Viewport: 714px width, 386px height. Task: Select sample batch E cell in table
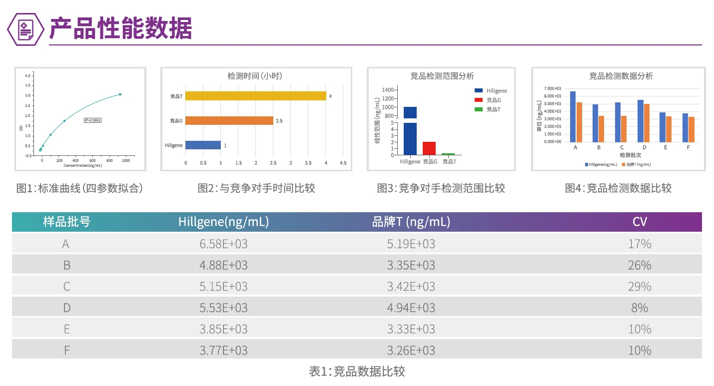click(x=67, y=329)
